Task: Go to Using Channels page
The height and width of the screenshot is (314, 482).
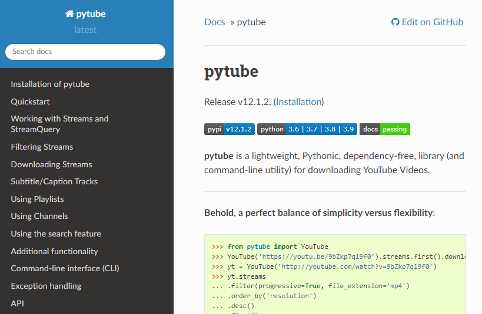Action: pos(39,216)
